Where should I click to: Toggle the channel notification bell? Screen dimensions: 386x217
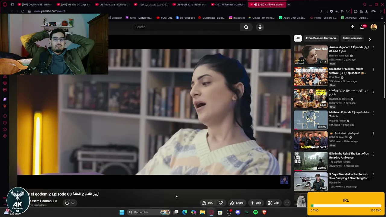67,203
